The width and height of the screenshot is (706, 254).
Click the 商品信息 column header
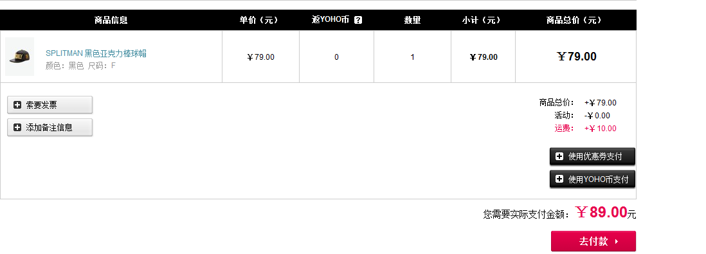[x=111, y=20]
